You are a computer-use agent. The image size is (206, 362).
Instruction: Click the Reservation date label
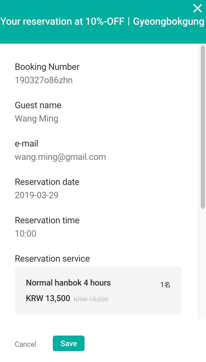point(47,182)
